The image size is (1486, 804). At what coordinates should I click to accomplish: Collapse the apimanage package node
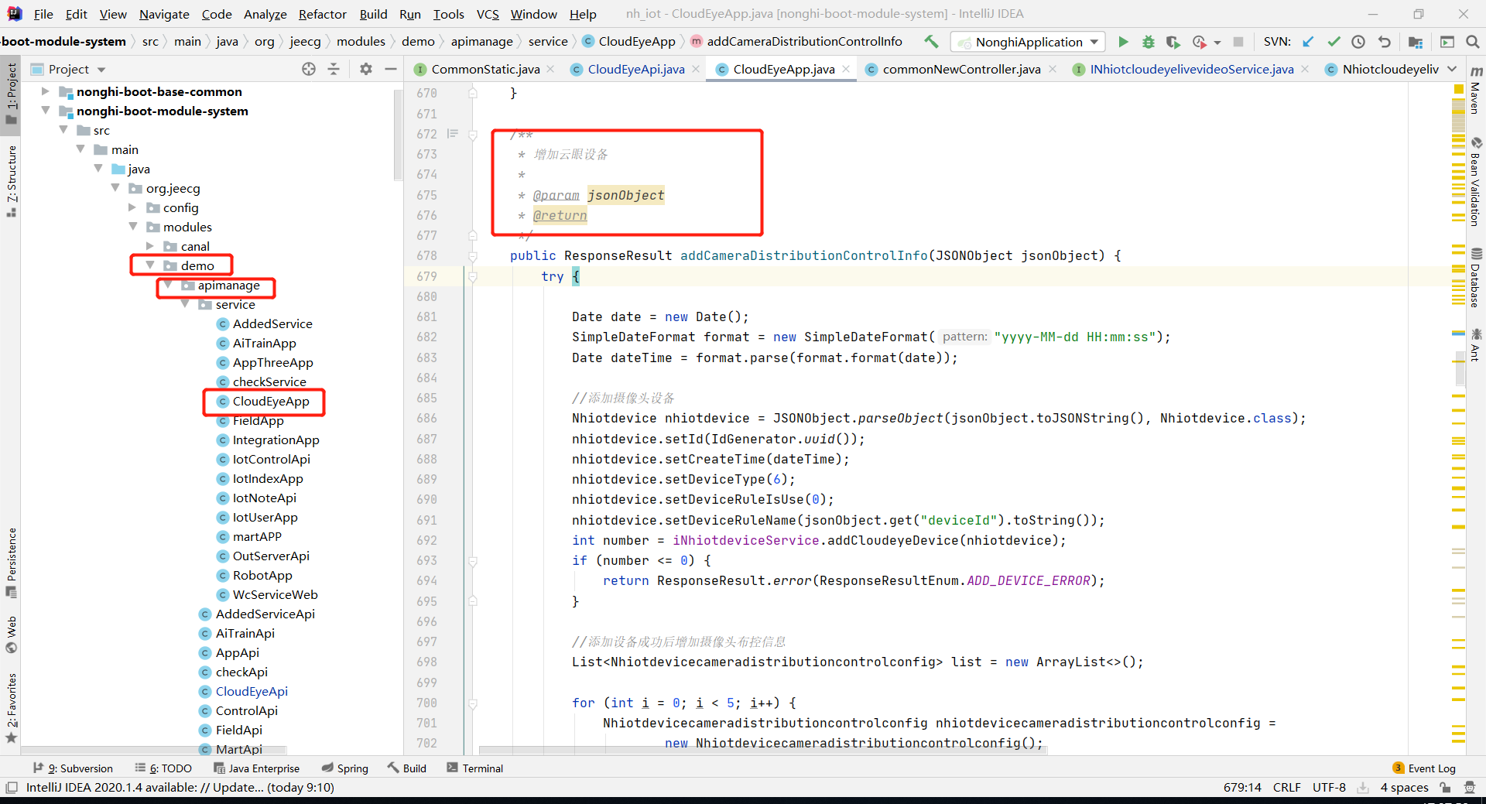click(x=168, y=285)
